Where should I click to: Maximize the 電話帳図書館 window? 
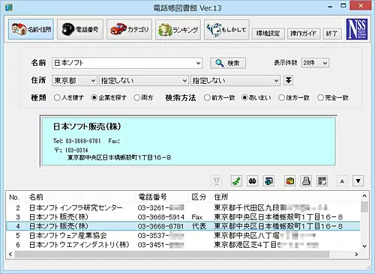[x=343, y=5]
